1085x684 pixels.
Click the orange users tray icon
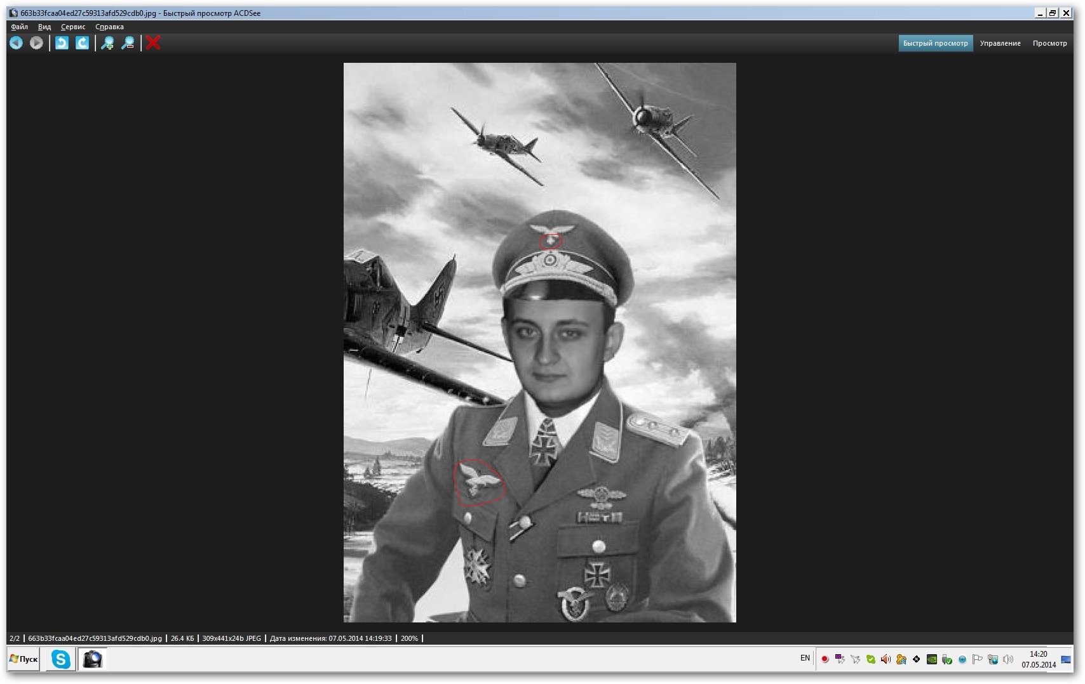[901, 659]
